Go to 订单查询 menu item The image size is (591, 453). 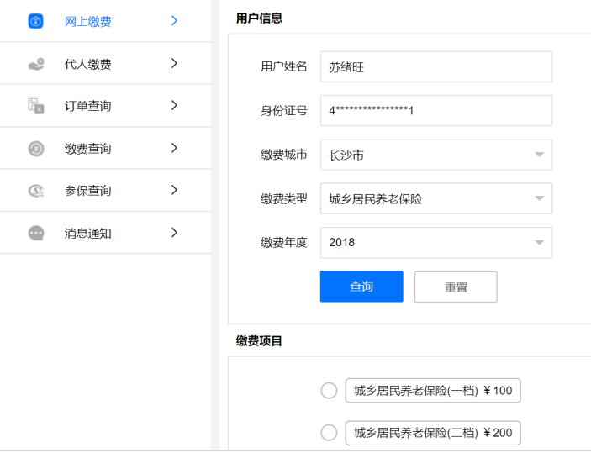coord(88,106)
